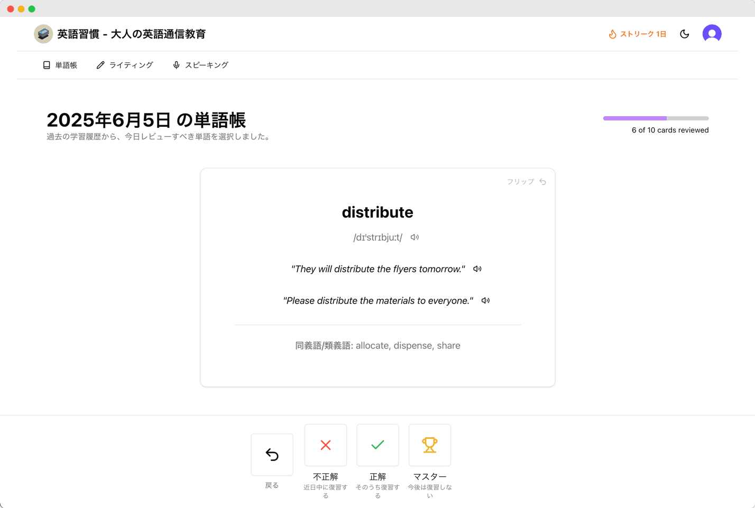Viewport: 755px width, 508px height.
Task: Go back using the undo arrow button
Action: tap(272, 455)
